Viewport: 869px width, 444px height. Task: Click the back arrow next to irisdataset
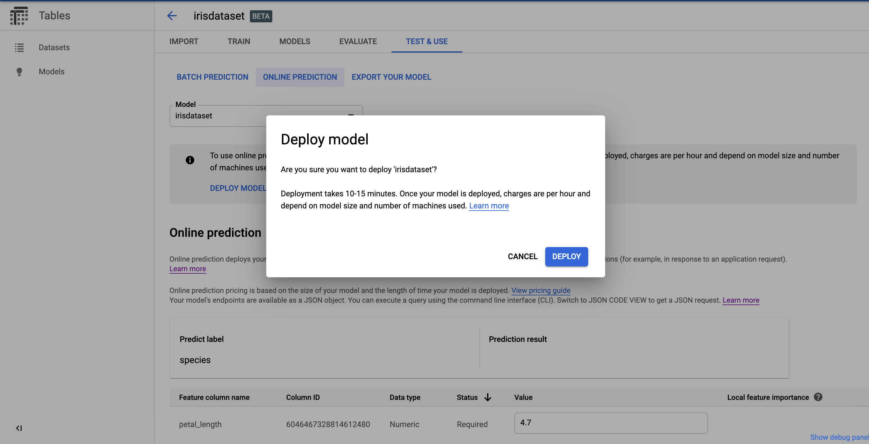point(172,16)
